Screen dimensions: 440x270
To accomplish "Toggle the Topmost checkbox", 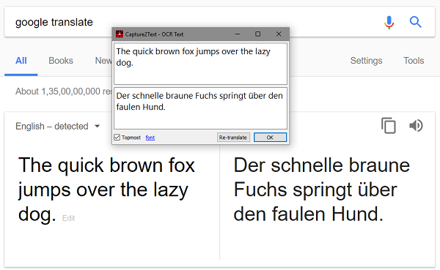I will (x=117, y=138).
